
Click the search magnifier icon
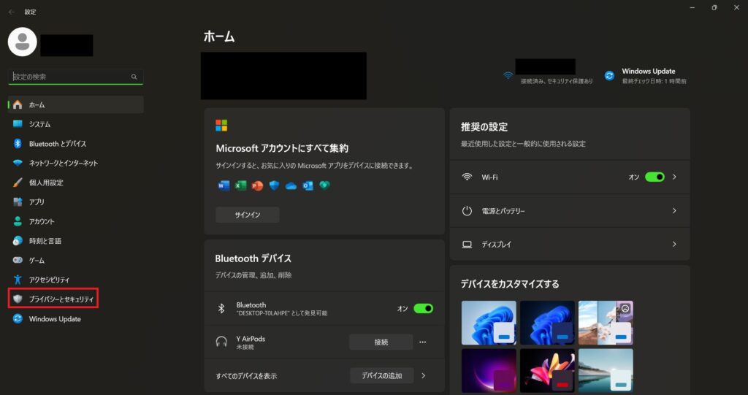pyautogui.click(x=134, y=77)
